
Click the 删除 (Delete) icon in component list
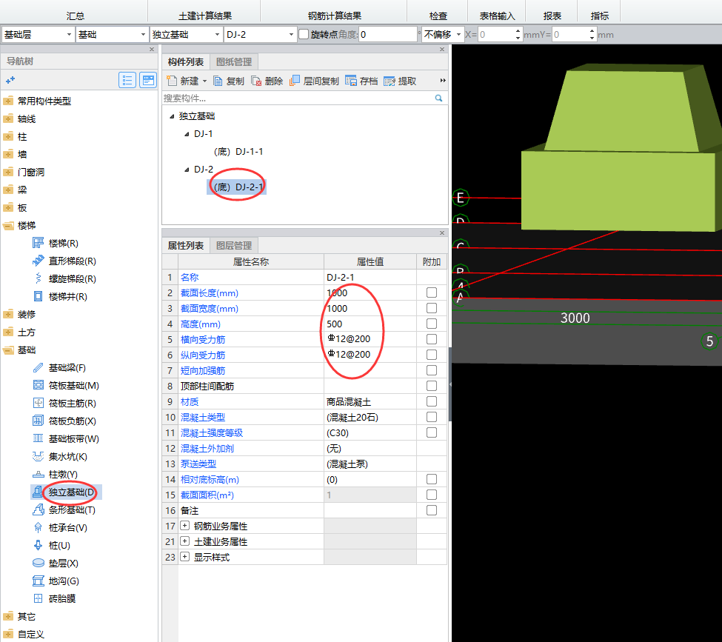(x=256, y=81)
